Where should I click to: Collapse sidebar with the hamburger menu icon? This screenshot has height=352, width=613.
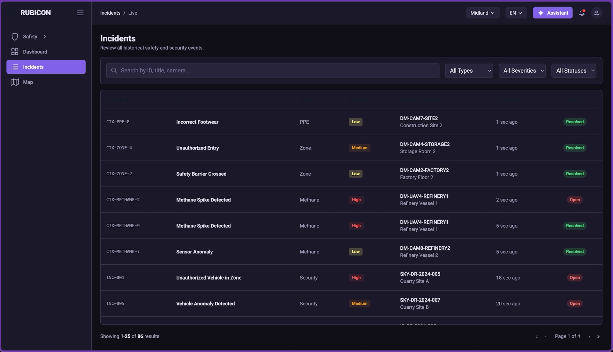point(80,13)
